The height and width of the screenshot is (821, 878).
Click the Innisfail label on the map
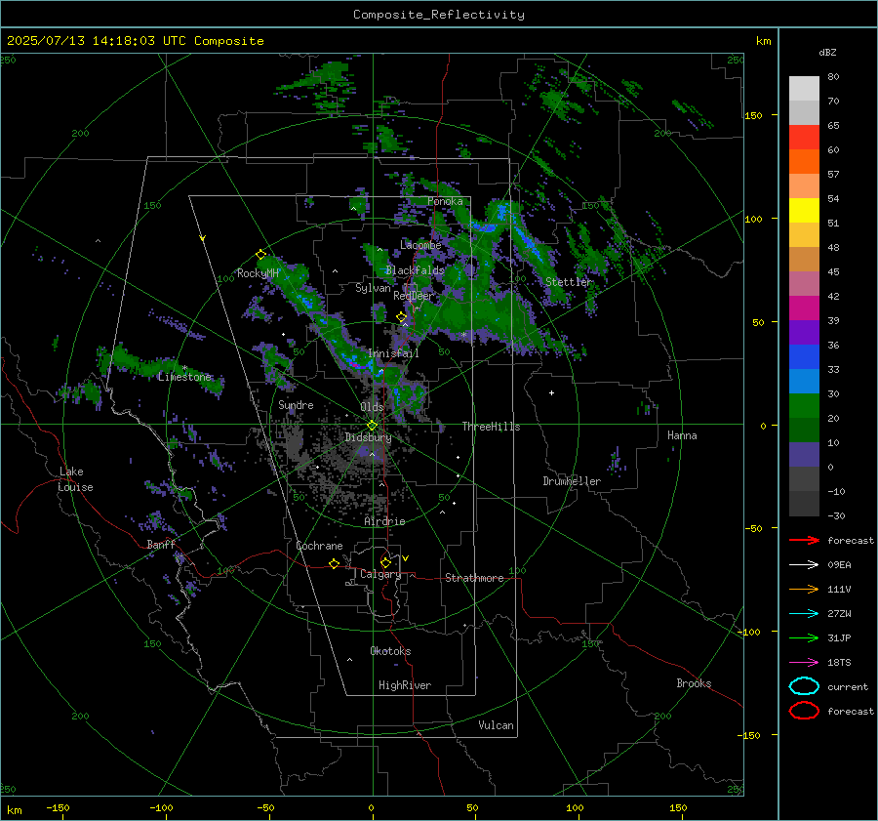click(x=393, y=353)
